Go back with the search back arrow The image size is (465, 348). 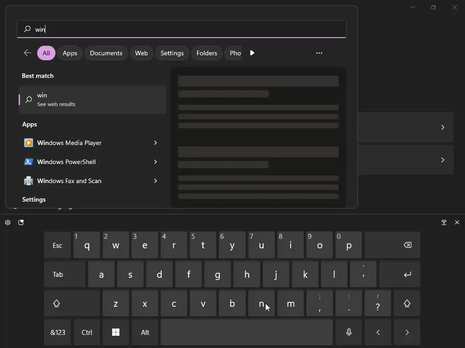click(28, 53)
